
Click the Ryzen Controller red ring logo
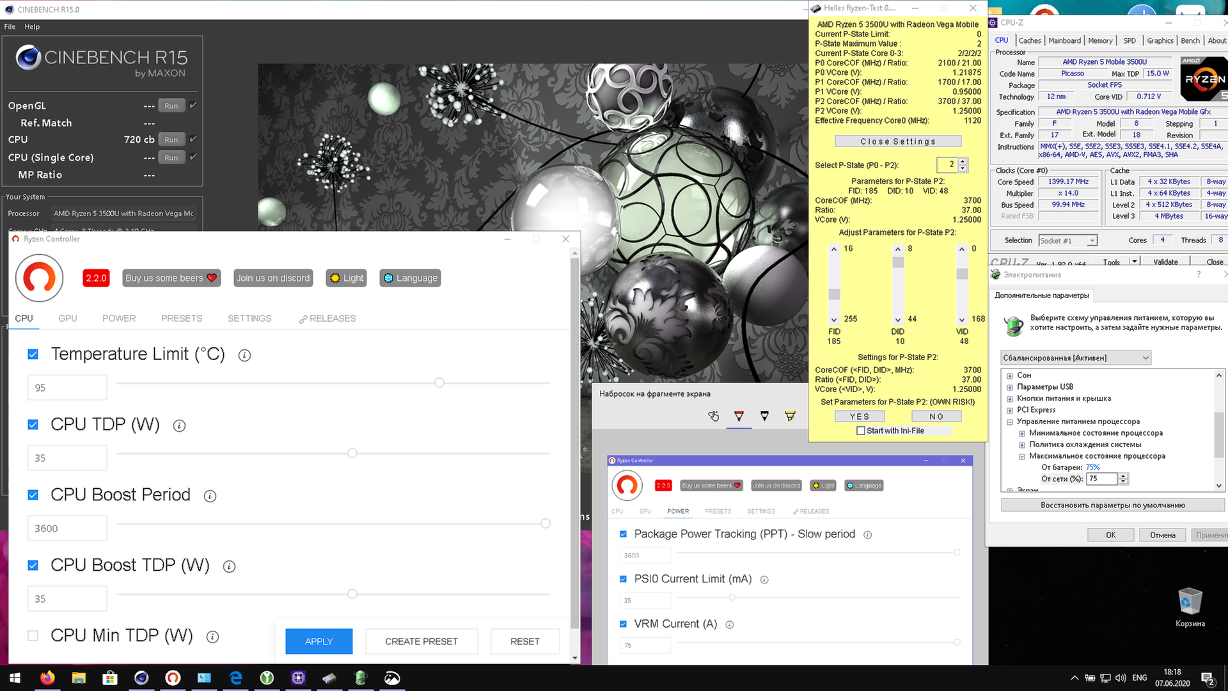[39, 278]
